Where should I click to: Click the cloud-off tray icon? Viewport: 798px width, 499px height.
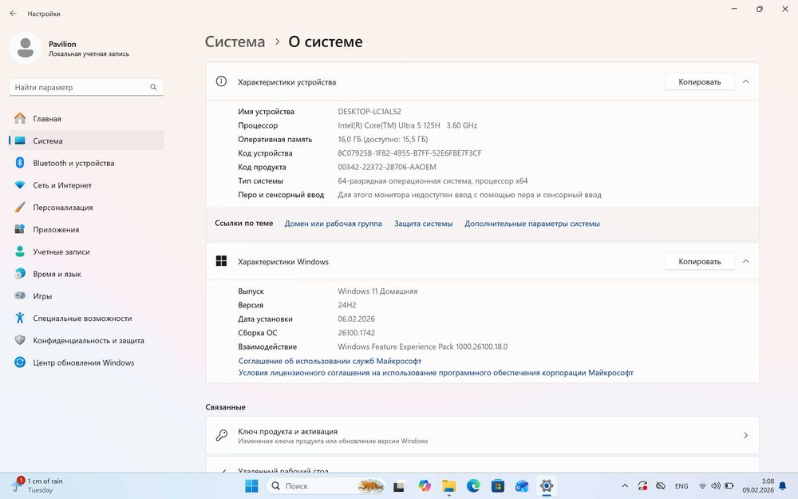point(660,485)
